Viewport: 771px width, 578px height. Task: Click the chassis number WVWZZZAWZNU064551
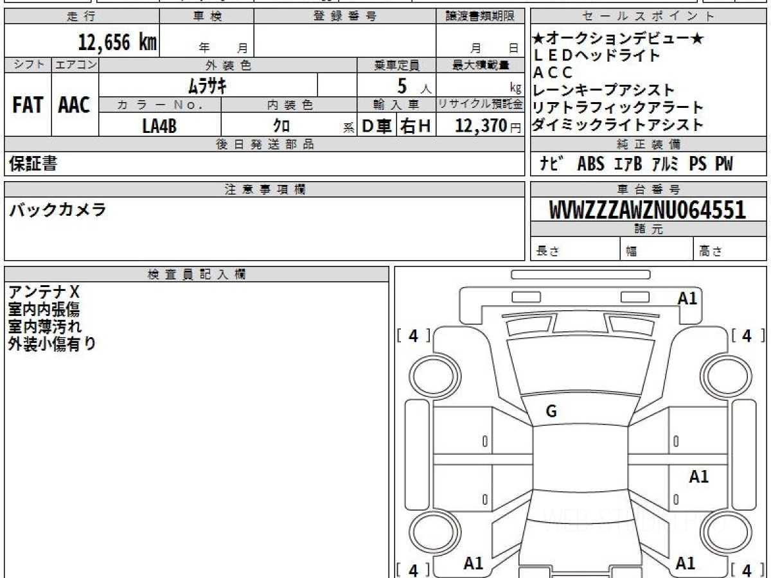click(648, 209)
